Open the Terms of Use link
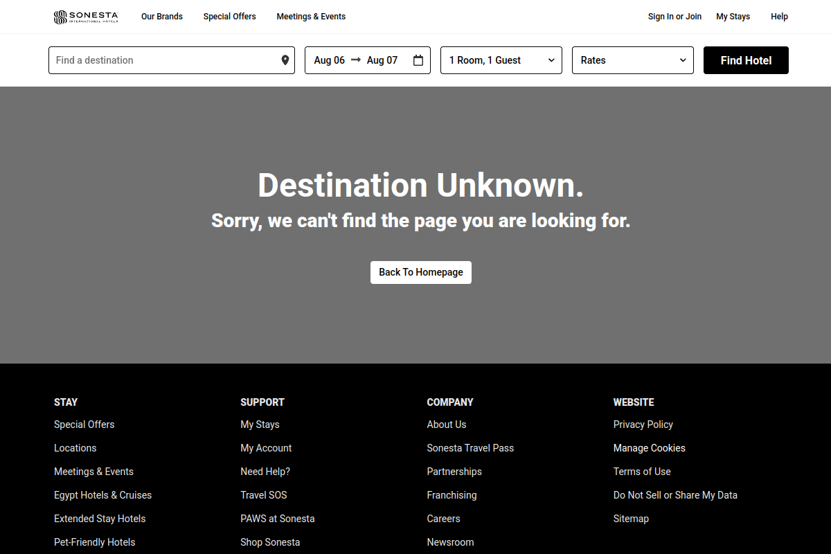The image size is (831, 554). [642, 472]
